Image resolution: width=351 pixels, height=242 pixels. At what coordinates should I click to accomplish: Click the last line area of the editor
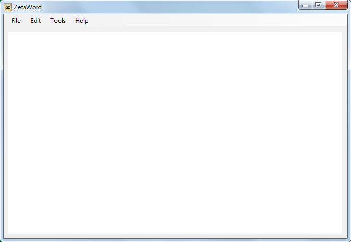(x=175, y=229)
